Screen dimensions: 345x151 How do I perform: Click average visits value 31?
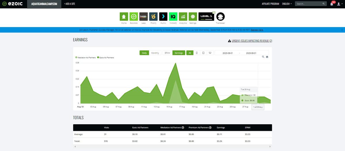(105, 134)
